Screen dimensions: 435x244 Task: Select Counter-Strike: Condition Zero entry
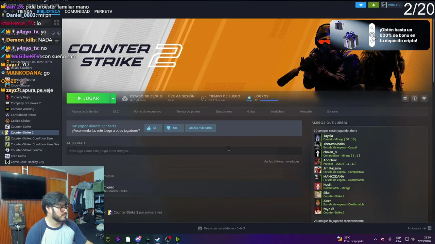(32, 138)
